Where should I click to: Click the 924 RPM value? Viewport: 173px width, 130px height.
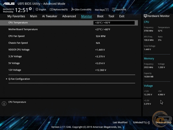pos(101,36)
